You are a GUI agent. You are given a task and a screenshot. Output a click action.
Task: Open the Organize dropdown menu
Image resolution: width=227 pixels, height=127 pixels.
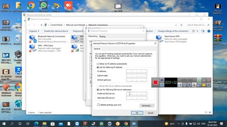(x=34, y=31)
